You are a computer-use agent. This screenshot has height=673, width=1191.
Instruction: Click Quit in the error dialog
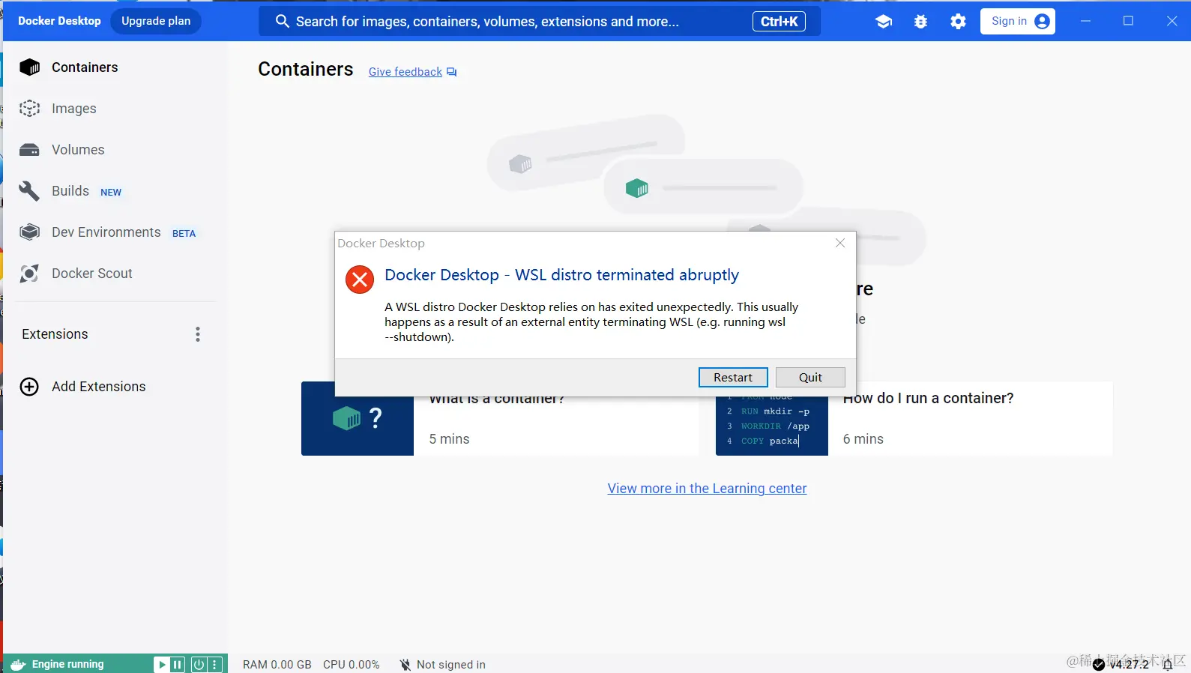810,378
